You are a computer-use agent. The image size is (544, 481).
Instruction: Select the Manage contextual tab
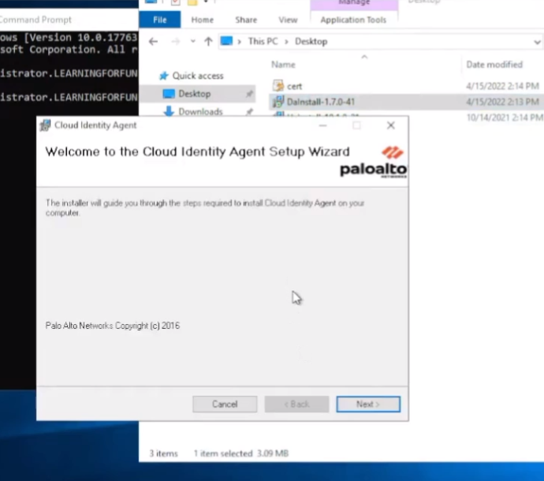click(x=354, y=3)
